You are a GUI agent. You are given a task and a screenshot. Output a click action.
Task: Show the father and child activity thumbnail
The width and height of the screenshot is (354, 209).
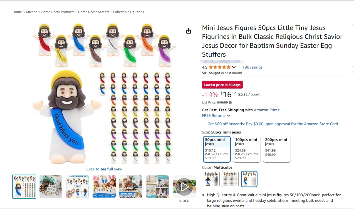[x=131, y=187]
